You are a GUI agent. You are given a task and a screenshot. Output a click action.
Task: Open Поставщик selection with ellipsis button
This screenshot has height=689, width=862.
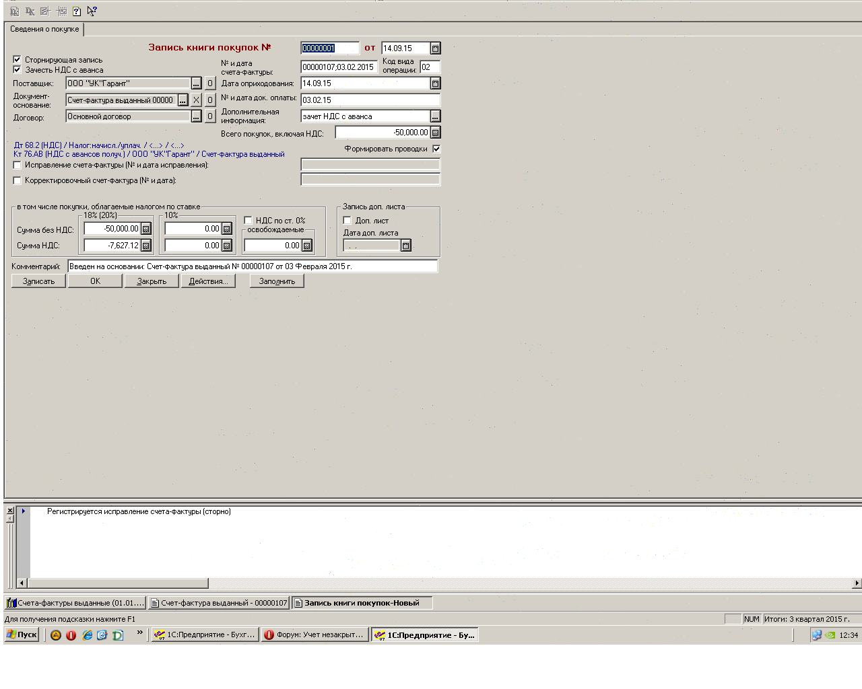coord(196,83)
